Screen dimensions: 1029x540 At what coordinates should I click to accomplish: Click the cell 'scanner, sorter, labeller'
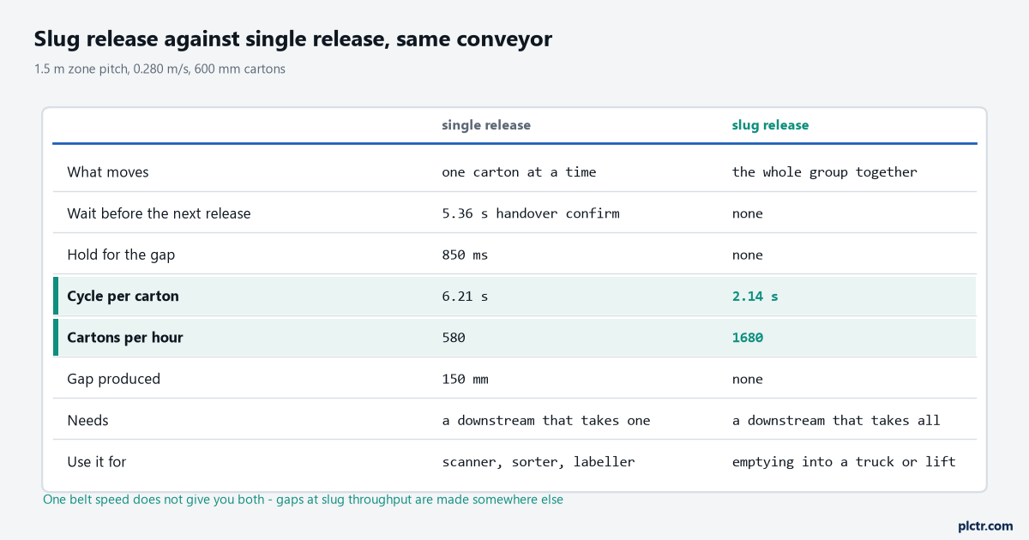[x=538, y=462]
